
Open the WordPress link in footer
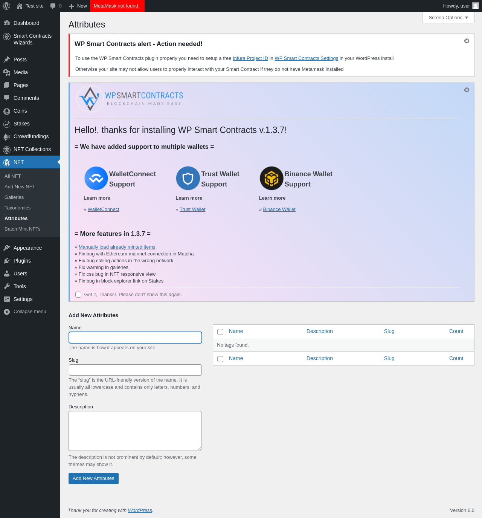pyautogui.click(x=140, y=510)
